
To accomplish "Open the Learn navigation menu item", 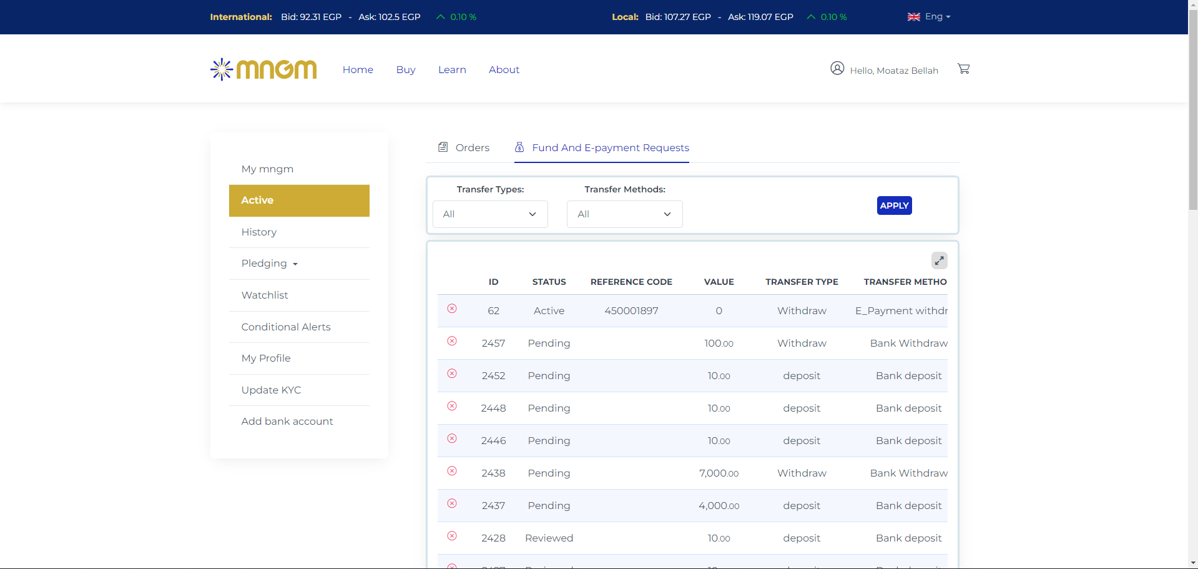I will (x=452, y=70).
